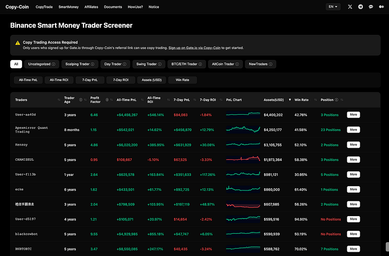Click the info icon next to Profit Factor

click(107, 100)
